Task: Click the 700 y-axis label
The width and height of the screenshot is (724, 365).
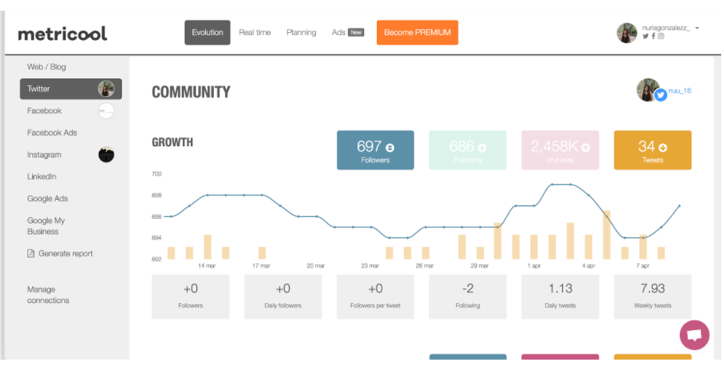Action: (157, 174)
